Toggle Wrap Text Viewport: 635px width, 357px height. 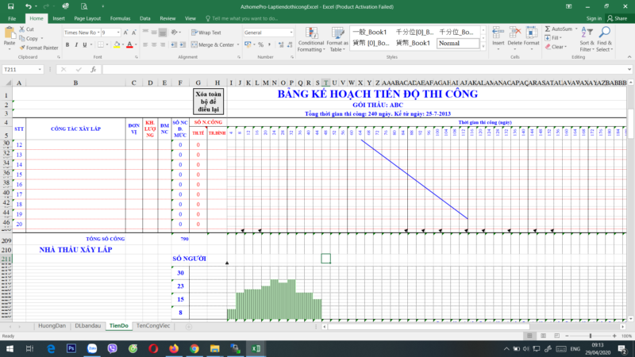click(206, 33)
